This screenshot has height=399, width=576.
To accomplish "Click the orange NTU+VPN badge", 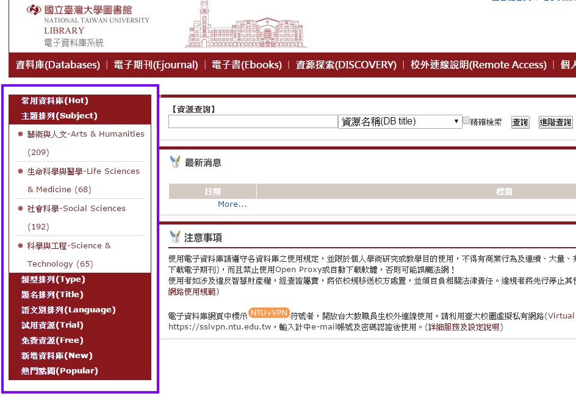I will pyautogui.click(x=269, y=313).
